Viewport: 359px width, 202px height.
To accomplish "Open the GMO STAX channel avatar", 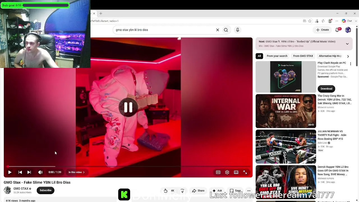I will click(x=8, y=190).
